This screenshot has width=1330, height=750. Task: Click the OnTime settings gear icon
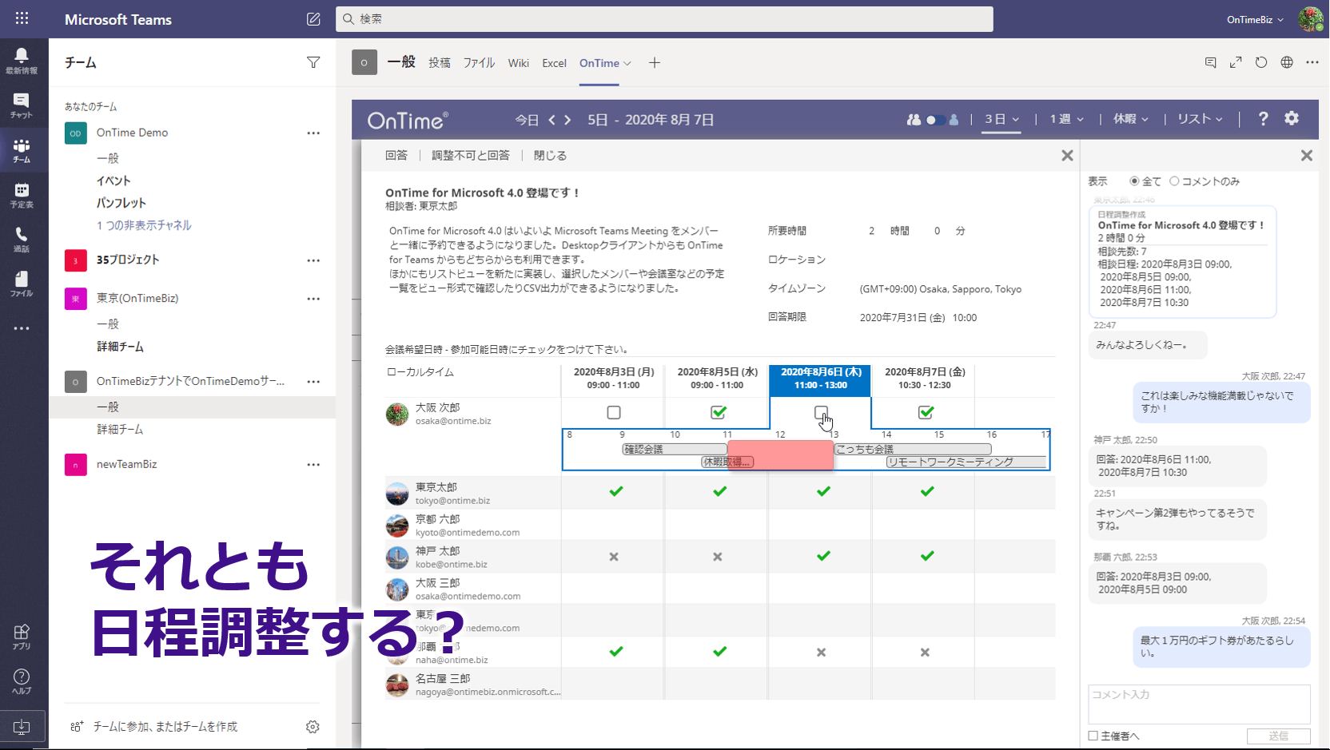[x=1292, y=118]
